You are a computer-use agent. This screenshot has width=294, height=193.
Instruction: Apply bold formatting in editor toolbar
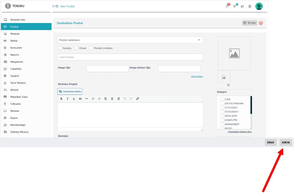coord(61,99)
